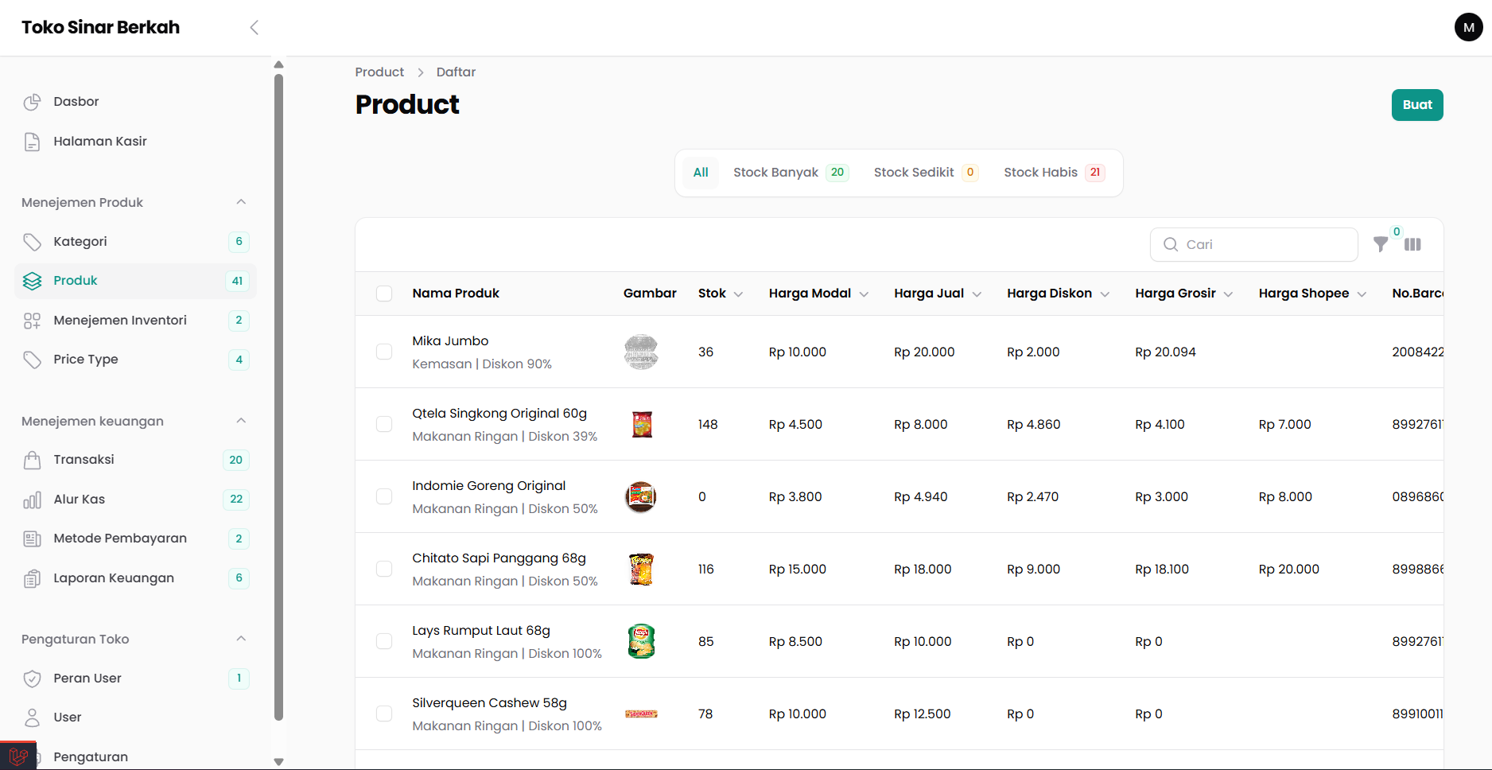This screenshot has width=1492, height=770.
Task: Sort by the Harga Jual column
Action: click(x=938, y=294)
